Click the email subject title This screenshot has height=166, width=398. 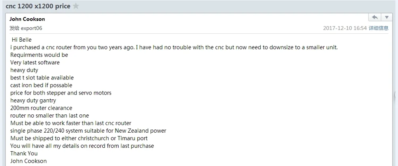click(x=38, y=6)
